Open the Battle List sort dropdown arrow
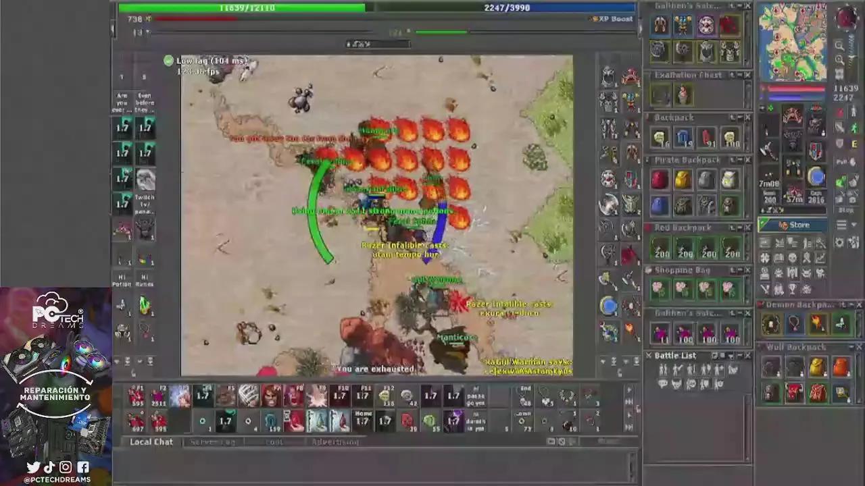Viewport: 865px width, 486px height. coord(731,356)
